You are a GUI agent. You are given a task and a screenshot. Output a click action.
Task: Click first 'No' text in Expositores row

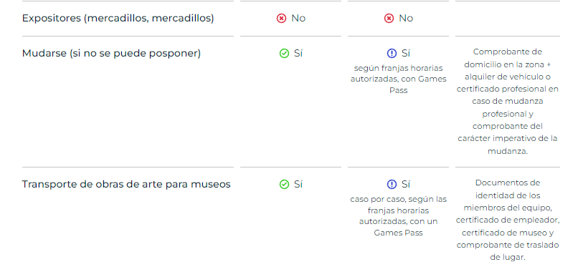coord(298,19)
